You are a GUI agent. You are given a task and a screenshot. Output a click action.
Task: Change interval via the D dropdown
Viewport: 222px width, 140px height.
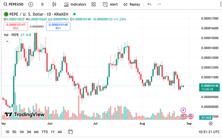click(42, 4)
